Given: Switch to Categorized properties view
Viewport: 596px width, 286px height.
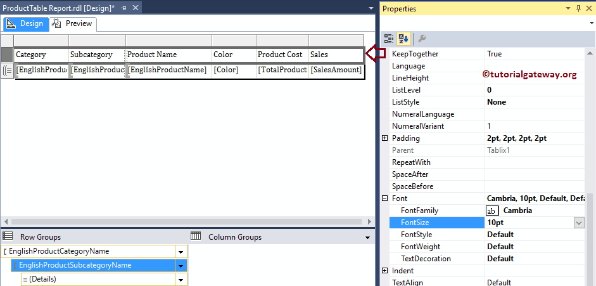Looking at the screenshot, I should [x=389, y=39].
